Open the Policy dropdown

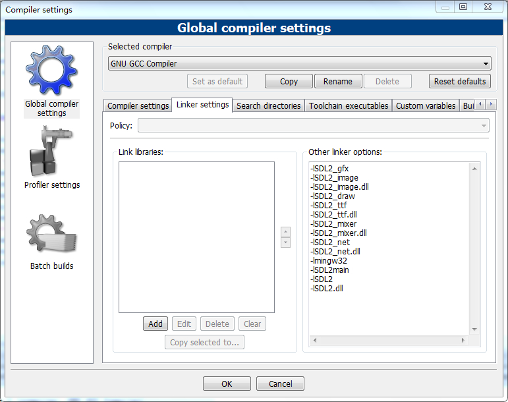313,125
